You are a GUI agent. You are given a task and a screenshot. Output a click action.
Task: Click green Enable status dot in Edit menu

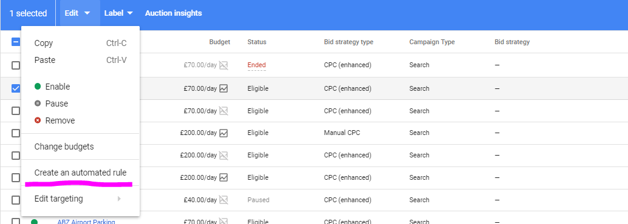[x=38, y=86]
